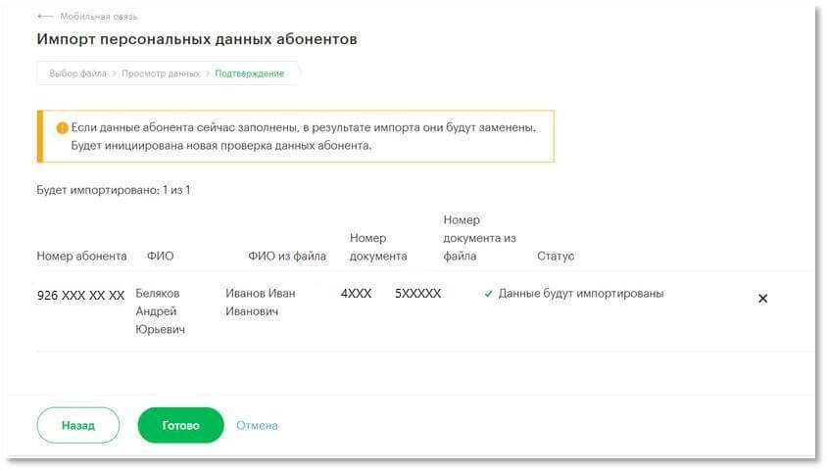Click the back arrow next to Мобильная связь
The width and height of the screenshot is (827, 470).
point(45,17)
